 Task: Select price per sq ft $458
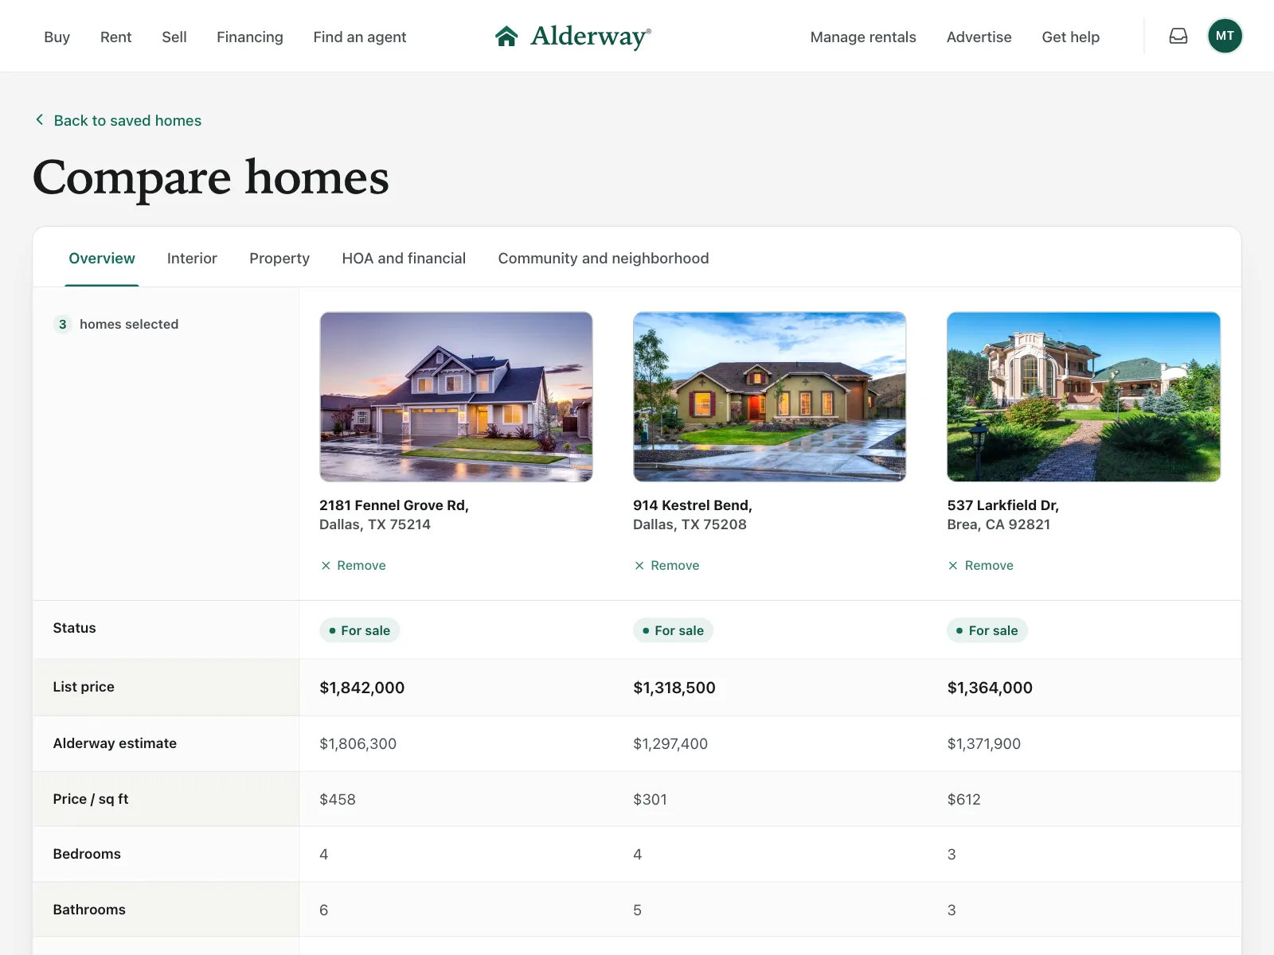(x=338, y=799)
